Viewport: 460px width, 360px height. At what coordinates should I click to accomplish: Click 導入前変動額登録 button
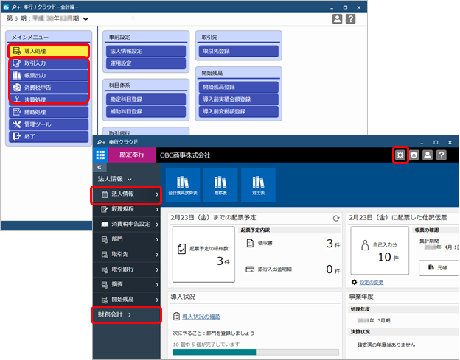(x=239, y=112)
